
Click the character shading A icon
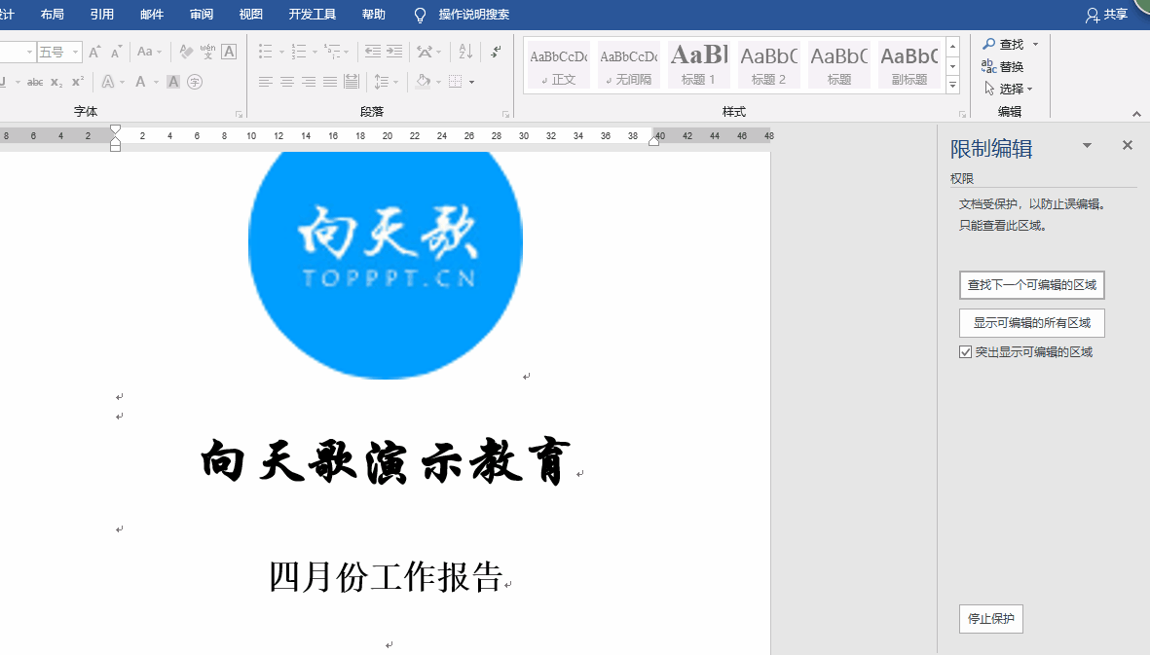173,82
